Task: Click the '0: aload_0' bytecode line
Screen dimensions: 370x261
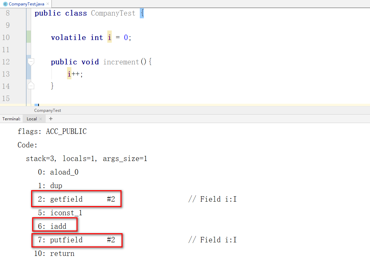Action: 58,172
